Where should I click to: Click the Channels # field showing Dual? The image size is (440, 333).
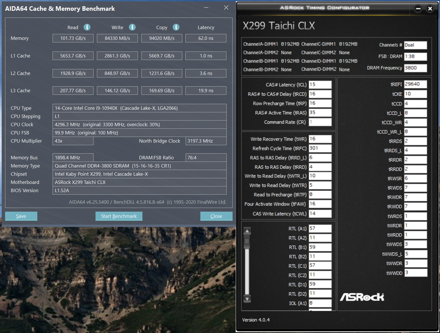[415, 45]
